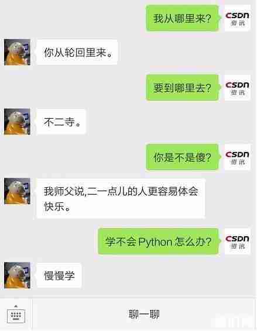Open monk avatar next to 我师父说 message
This screenshot has height=331, width=257.
coord(18,191)
